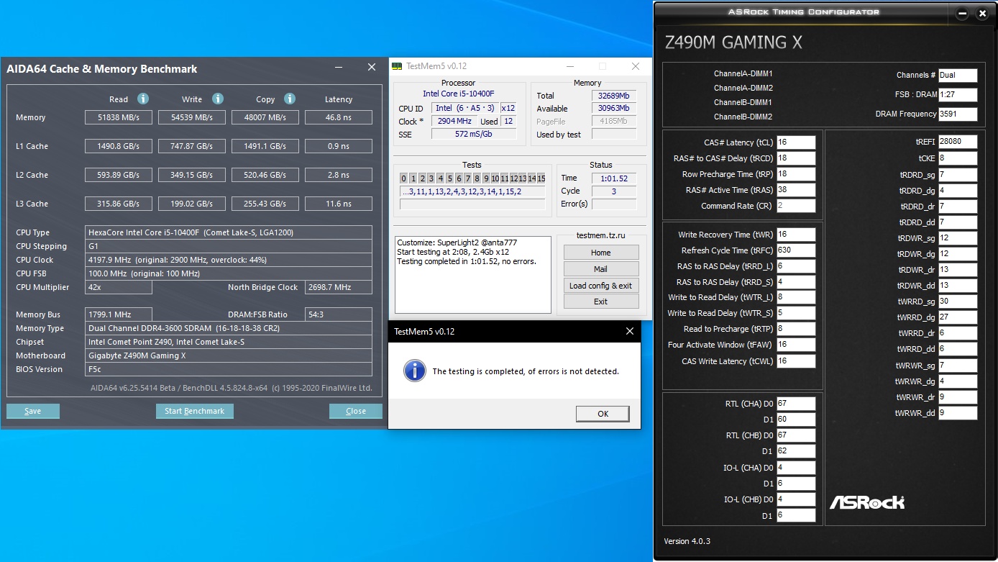Screen dimensions: 998x562
Task: Select the IO-L (CHA) D0 field
Action: 796,468
